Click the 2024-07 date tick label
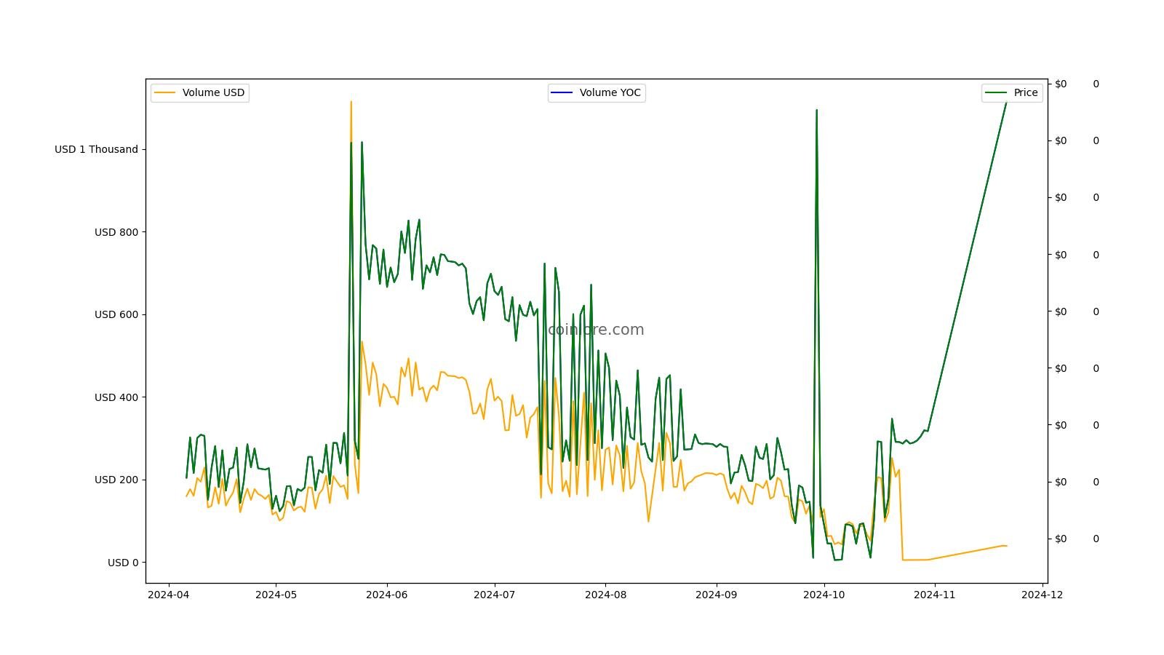Screen dimensions: 1164x655 [x=495, y=595]
